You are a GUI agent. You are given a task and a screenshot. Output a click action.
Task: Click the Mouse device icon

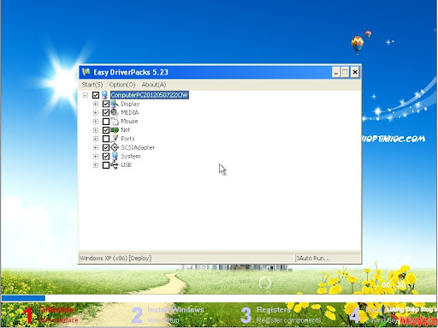point(115,122)
